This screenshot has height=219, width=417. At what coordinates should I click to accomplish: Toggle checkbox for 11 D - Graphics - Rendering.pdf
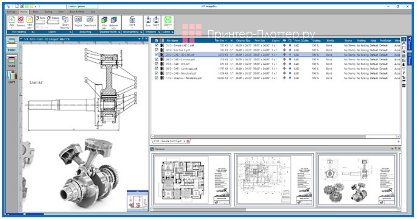point(157,78)
